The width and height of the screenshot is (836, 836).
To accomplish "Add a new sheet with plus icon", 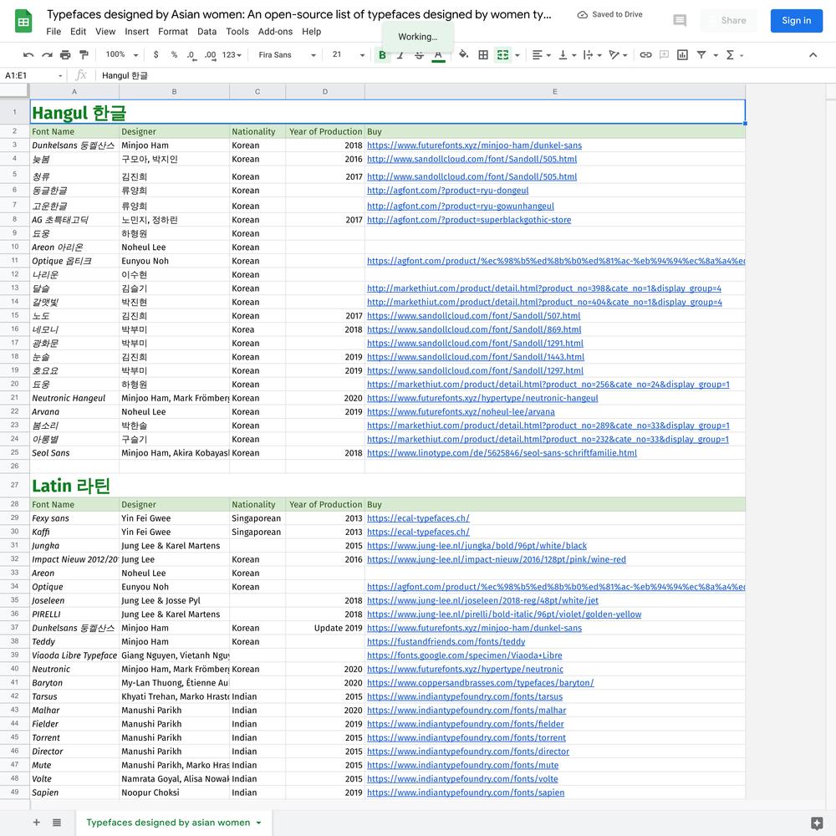I will 36,822.
